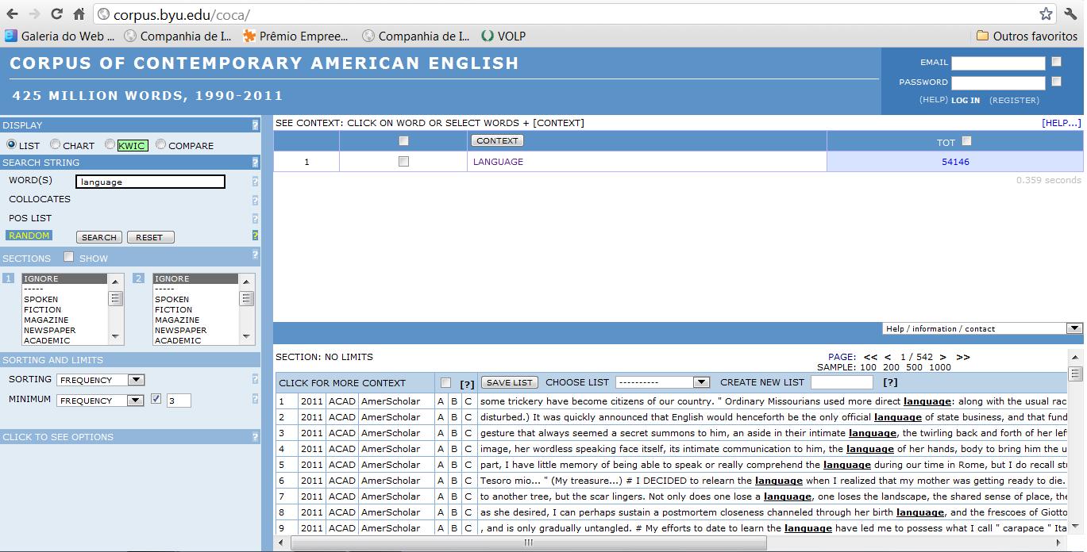The image size is (1087, 552).
Task: Click the SORTING row help icon
Action: click(255, 379)
